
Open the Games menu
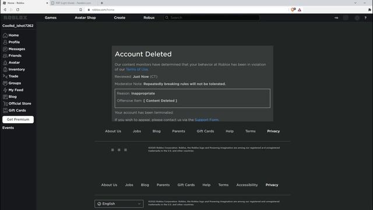click(51, 17)
